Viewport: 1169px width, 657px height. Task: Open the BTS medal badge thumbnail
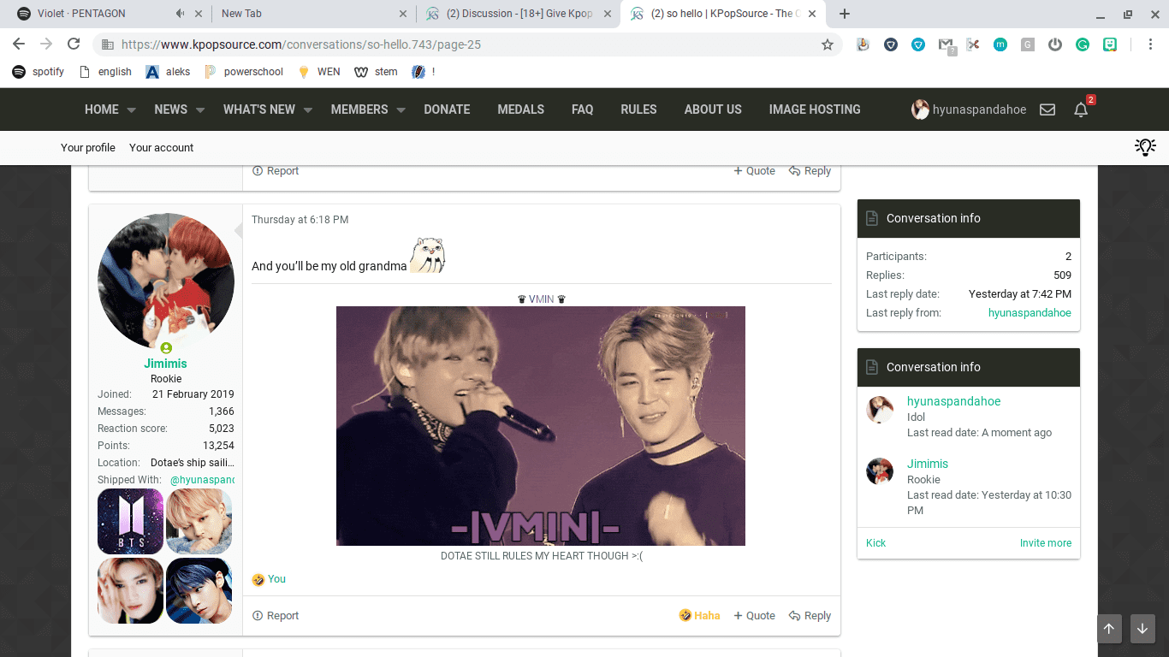pos(130,521)
